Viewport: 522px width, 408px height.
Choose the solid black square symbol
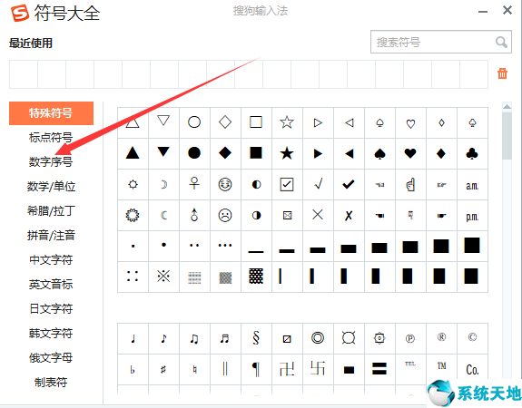point(256,153)
